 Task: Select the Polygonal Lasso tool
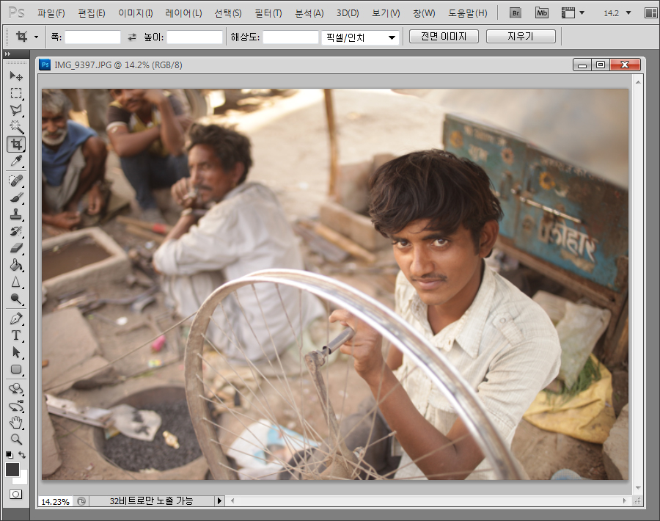(x=16, y=110)
